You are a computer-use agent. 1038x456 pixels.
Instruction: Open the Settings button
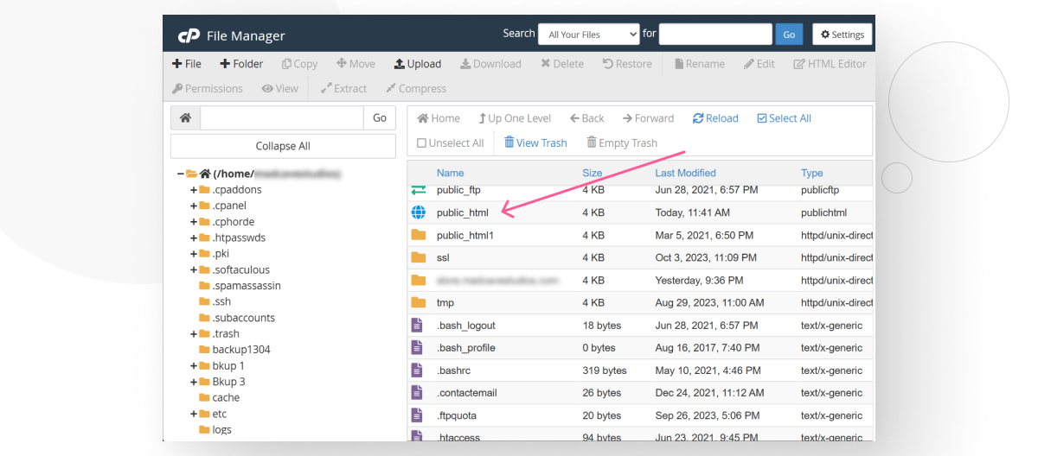pyautogui.click(x=842, y=35)
